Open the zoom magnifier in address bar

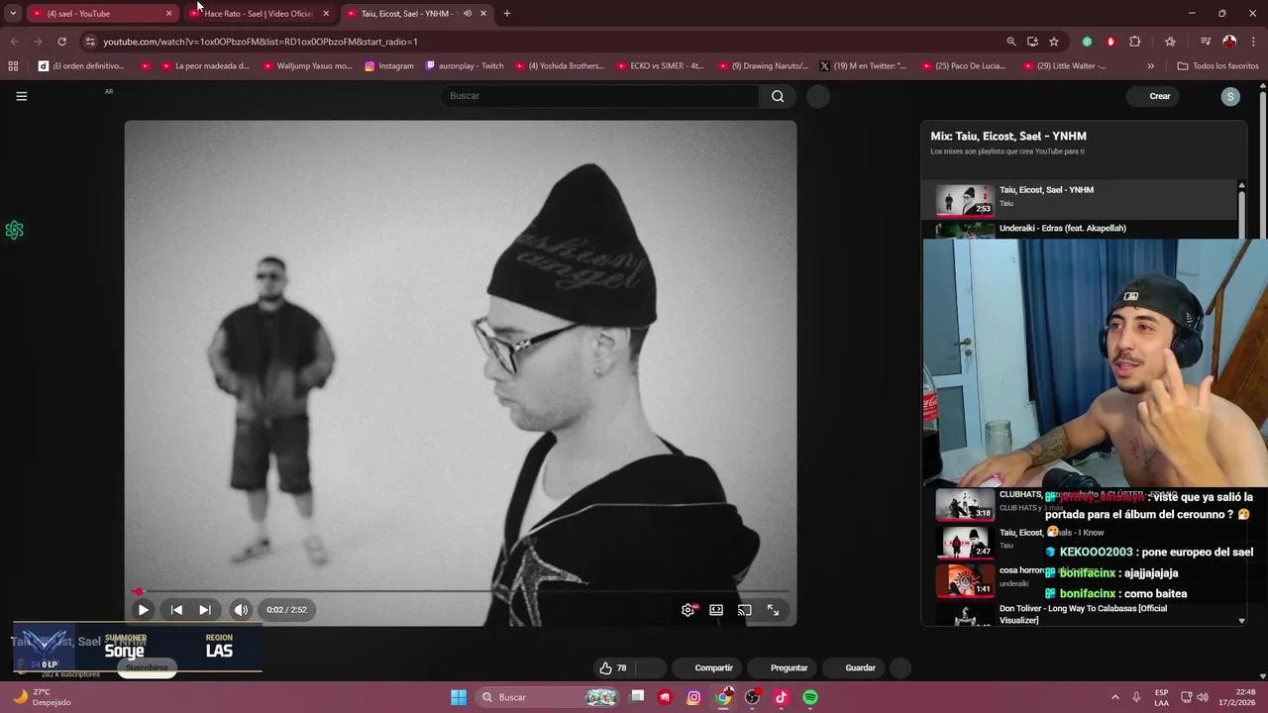click(1010, 42)
